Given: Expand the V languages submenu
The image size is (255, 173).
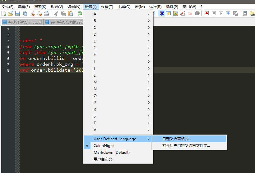Looking at the screenshot, I should [x=118, y=130].
